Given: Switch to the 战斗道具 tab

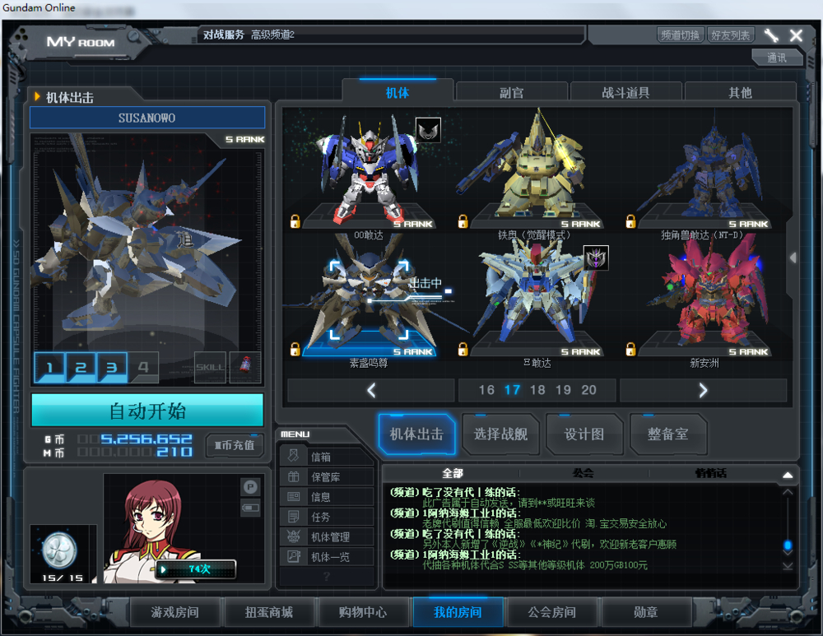Looking at the screenshot, I should point(625,92).
